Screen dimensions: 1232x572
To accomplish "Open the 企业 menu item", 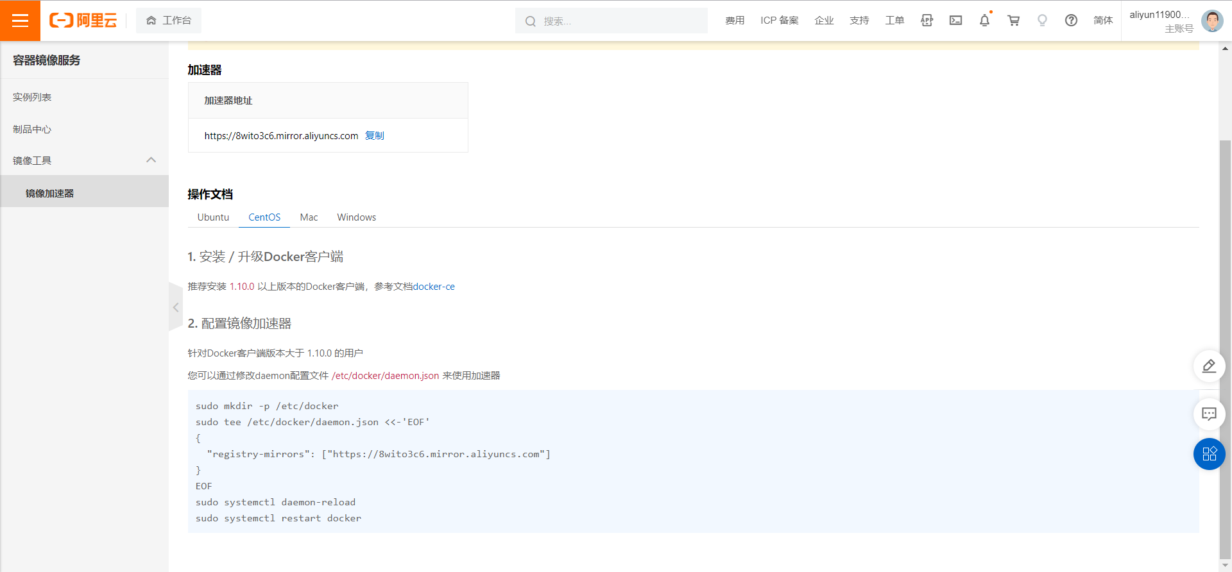I will click(x=824, y=21).
